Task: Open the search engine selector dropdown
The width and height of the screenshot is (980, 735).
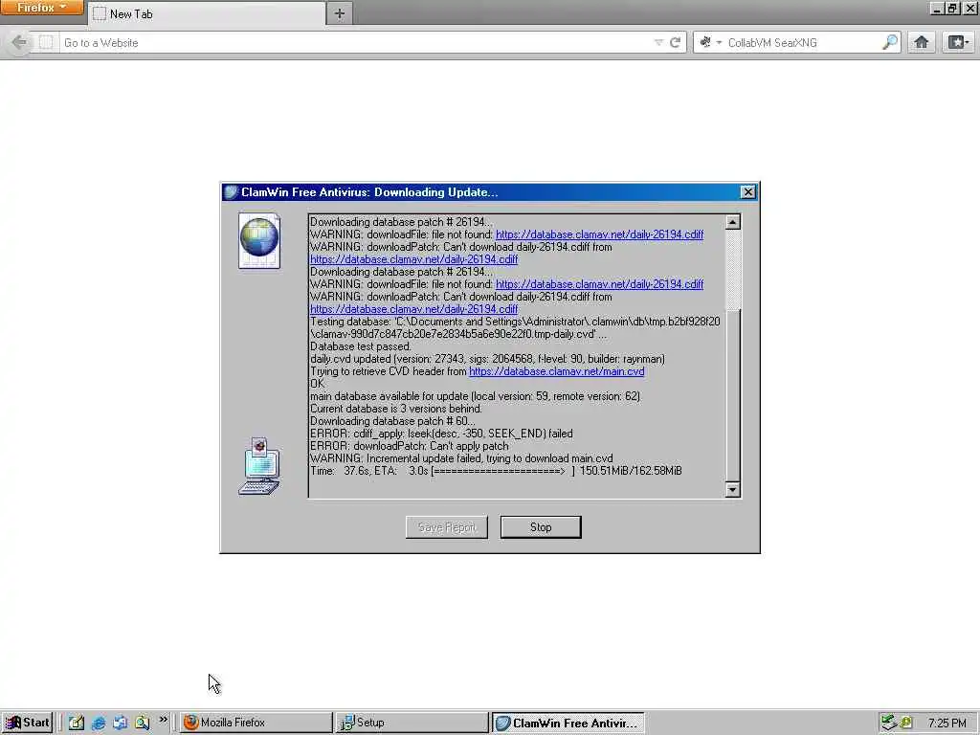Action: coord(711,42)
